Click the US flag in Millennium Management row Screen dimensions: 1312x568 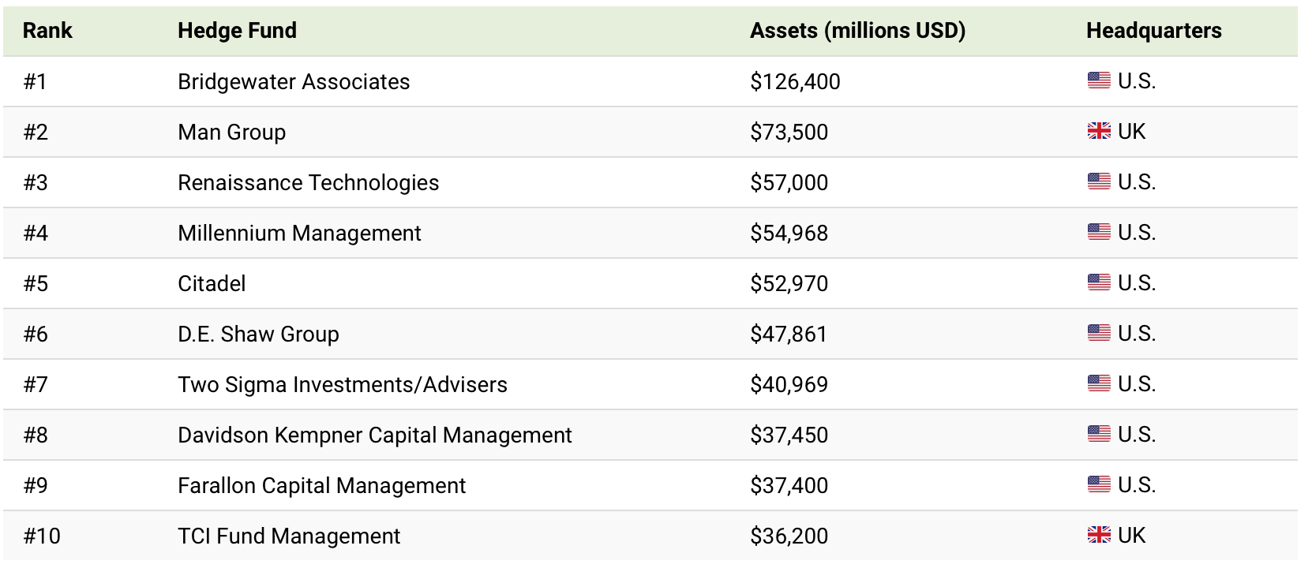pyautogui.click(x=1098, y=232)
